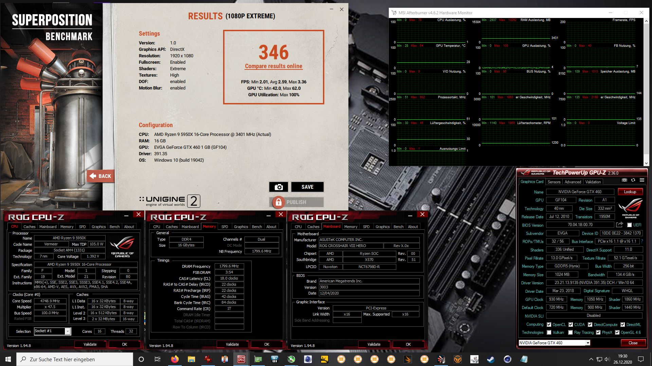
Task: Click the Save button in Superposition
Action: tap(307, 187)
